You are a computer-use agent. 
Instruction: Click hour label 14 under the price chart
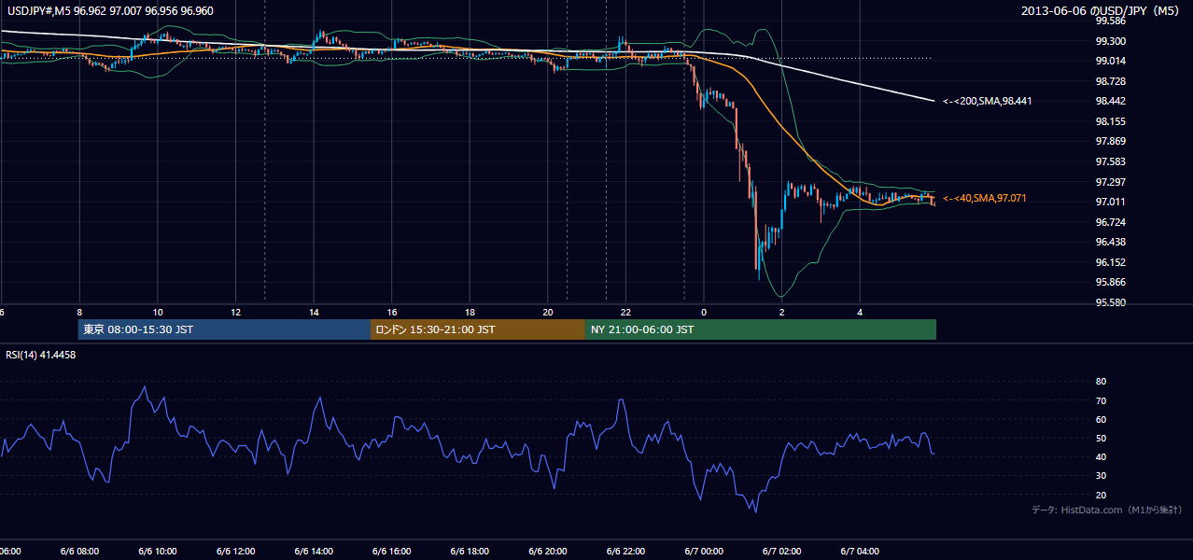(314, 312)
